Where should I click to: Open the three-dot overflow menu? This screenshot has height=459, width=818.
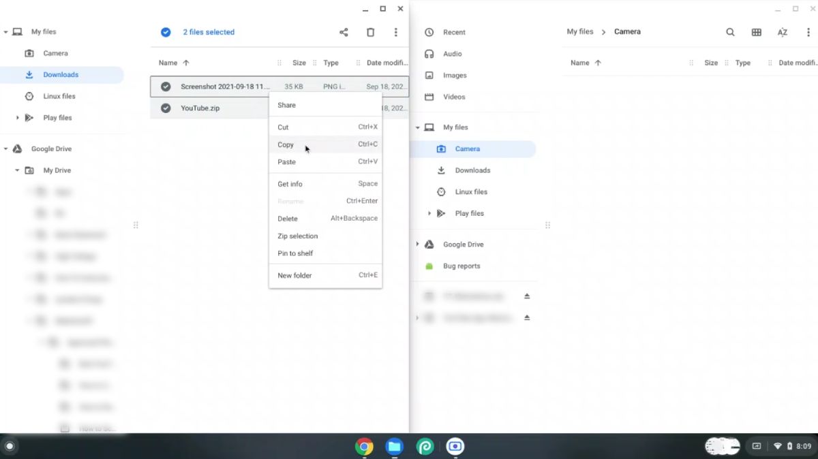tap(396, 32)
